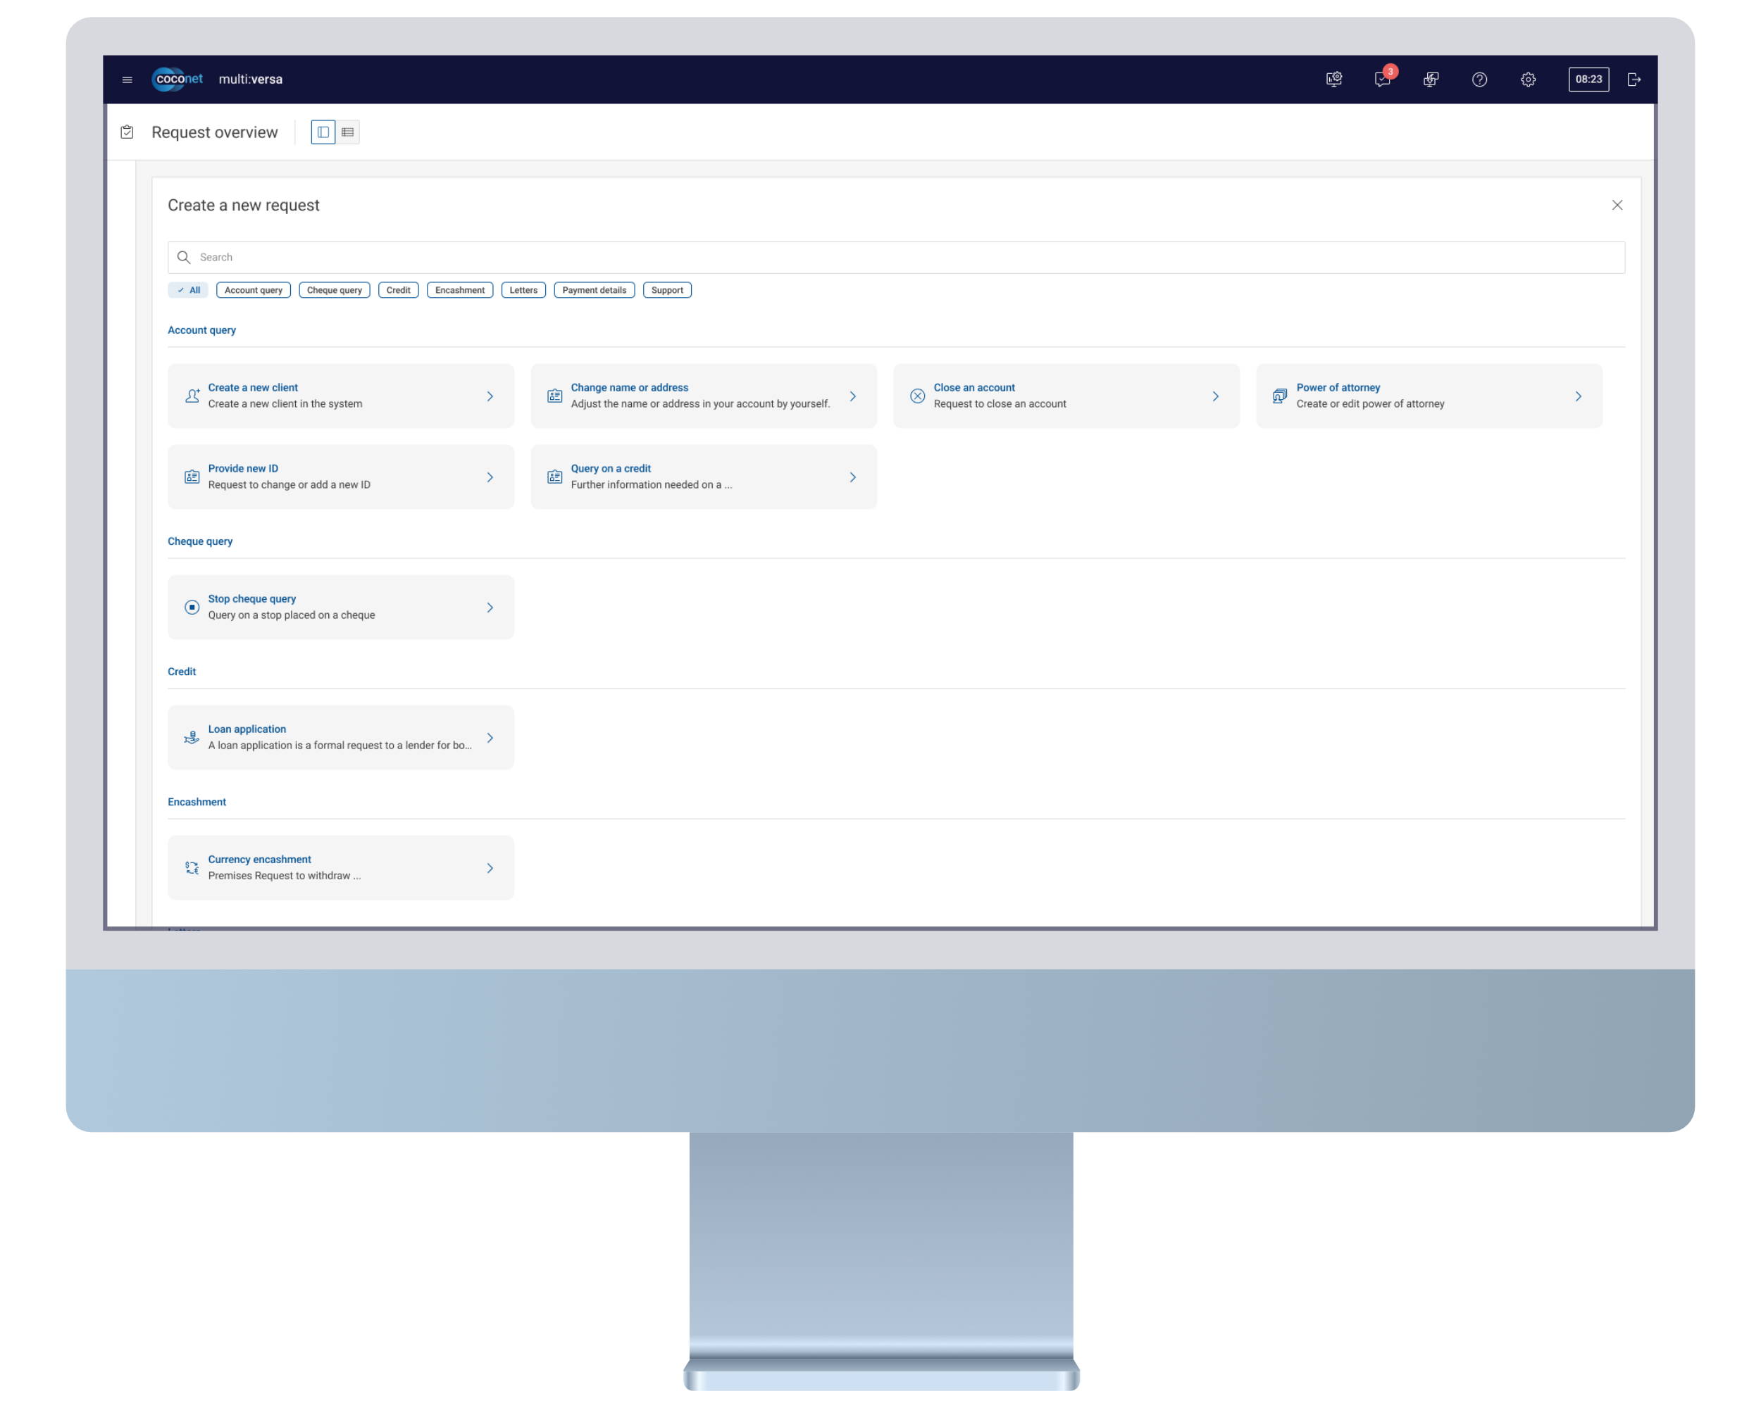Open the hamburger navigation menu
The image size is (1761, 1408).
(x=127, y=79)
